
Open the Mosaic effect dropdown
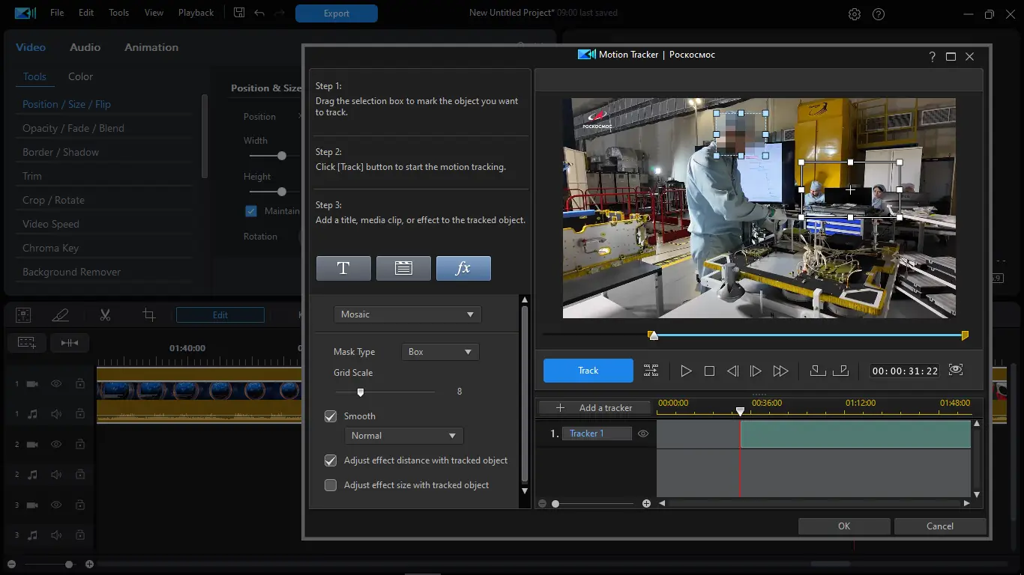[407, 314]
